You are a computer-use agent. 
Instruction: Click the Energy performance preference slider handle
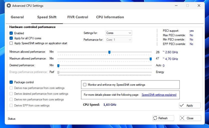[x=58, y=72]
